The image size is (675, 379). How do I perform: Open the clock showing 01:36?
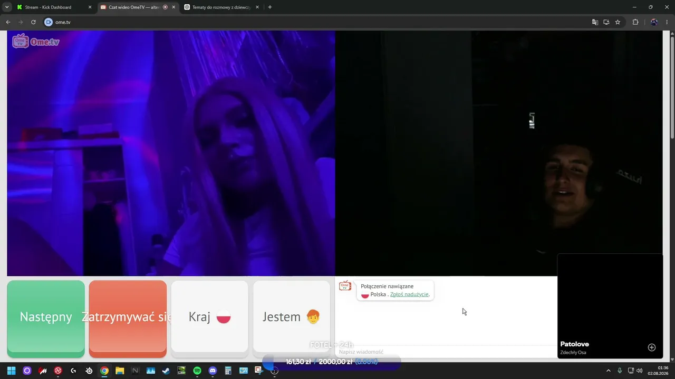point(658,371)
